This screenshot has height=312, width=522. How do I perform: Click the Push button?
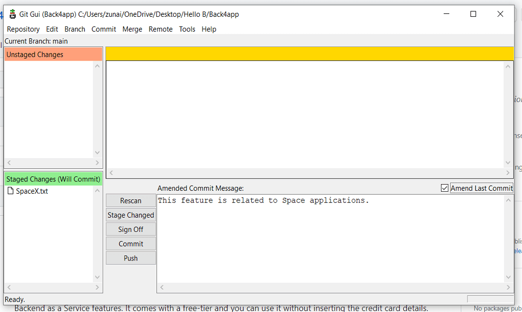[131, 258]
